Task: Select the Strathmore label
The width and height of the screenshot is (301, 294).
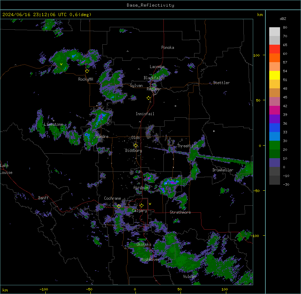Action: 180,212
